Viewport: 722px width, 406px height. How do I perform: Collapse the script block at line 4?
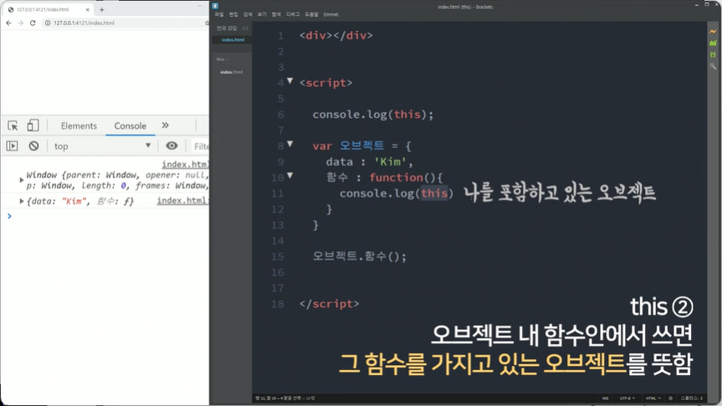tap(289, 81)
